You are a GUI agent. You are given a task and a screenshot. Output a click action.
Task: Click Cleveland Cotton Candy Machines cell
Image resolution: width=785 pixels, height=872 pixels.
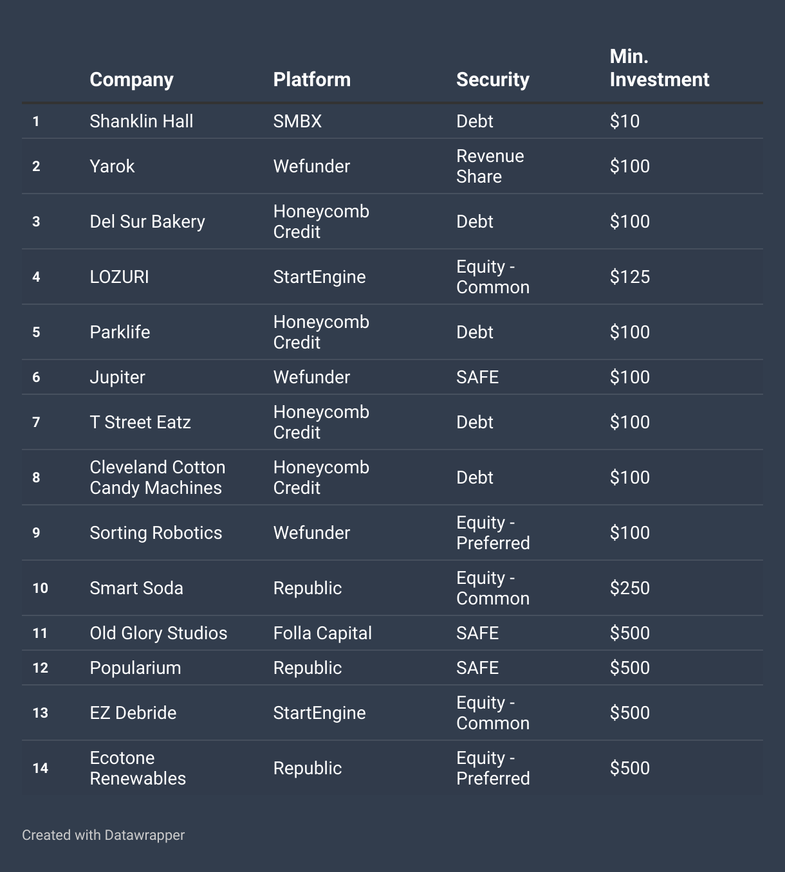pyautogui.click(x=157, y=477)
